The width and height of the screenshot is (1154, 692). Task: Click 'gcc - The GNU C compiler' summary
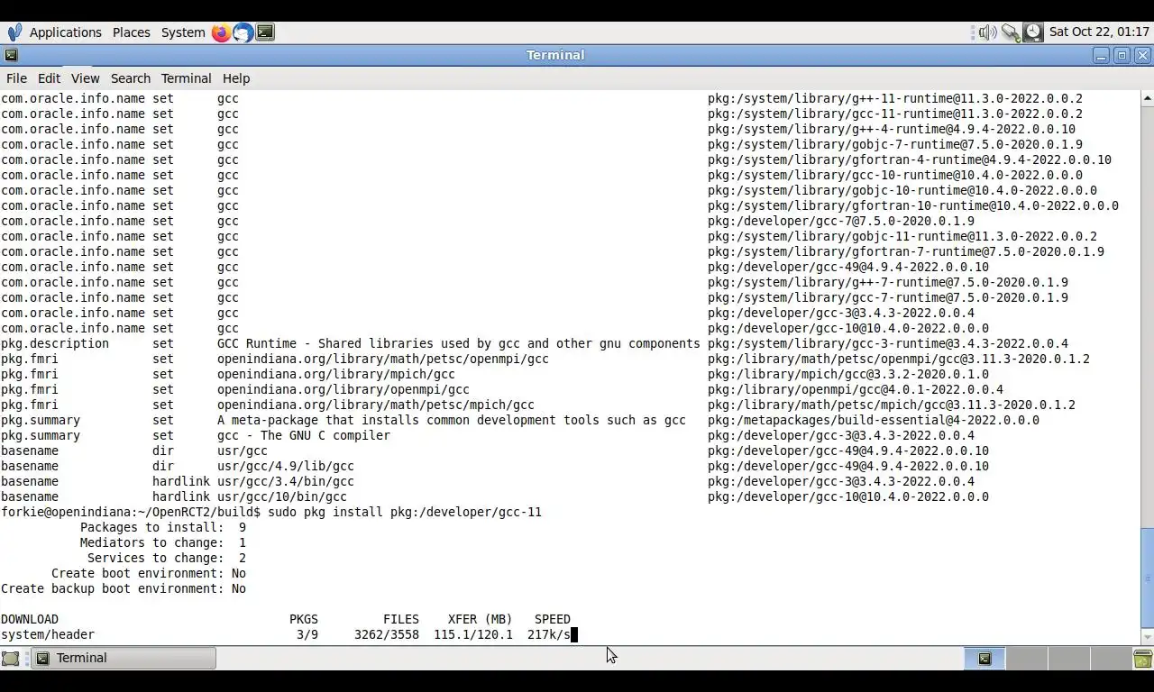pos(304,435)
